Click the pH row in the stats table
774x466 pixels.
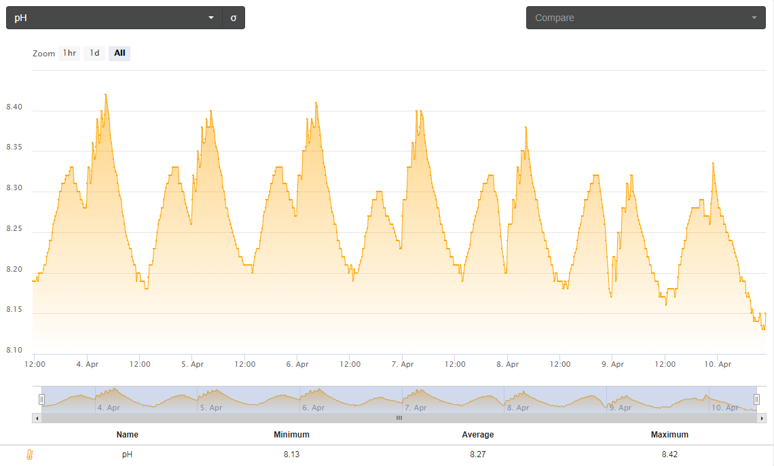(x=127, y=454)
